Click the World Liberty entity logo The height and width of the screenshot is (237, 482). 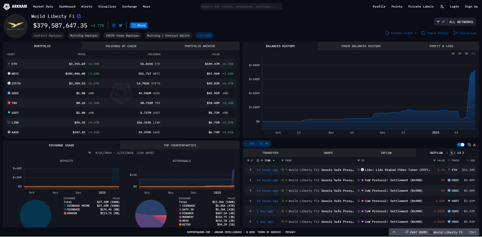coord(16,26)
